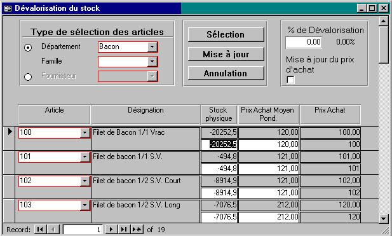Expand article combo box for 103

pos(84,205)
